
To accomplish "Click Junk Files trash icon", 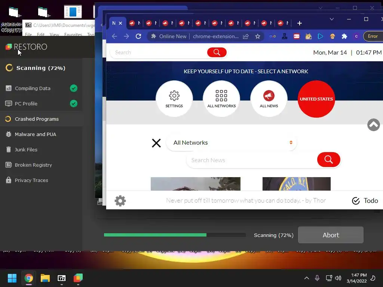I will pos(9,149).
